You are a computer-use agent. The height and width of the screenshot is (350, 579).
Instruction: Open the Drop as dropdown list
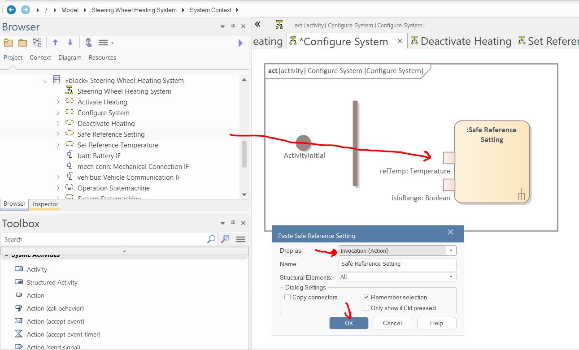pos(451,251)
